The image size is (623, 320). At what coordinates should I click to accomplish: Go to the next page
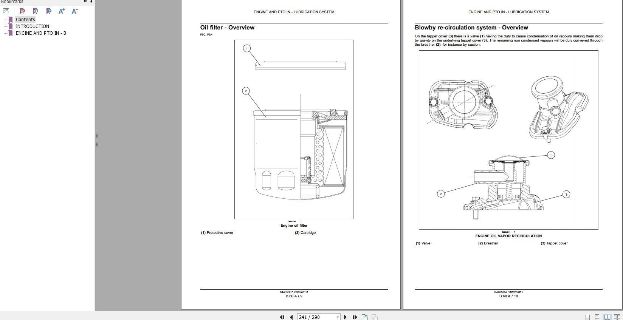345,317
